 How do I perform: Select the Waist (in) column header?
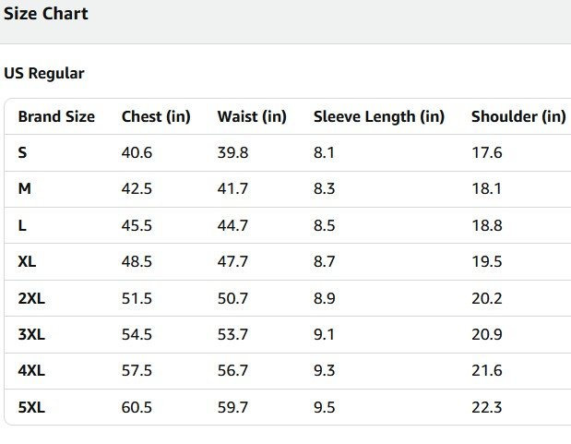(x=252, y=117)
